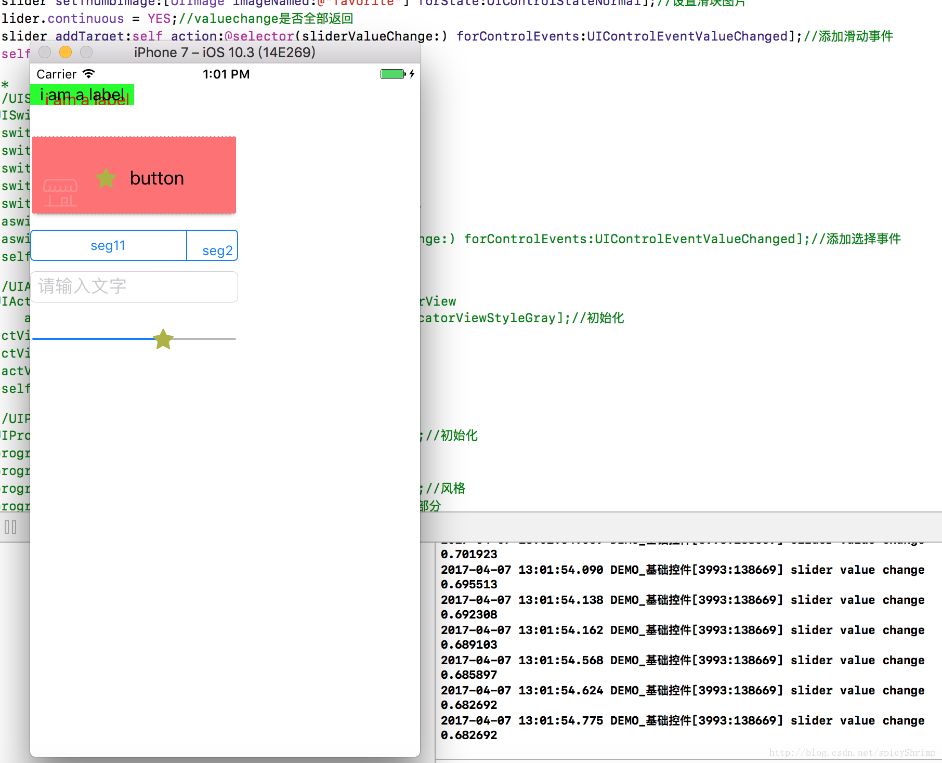Click the //valuechange是否全部返回 comment
Image resolution: width=942 pixels, height=763 pixels.
tap(266, 19)
